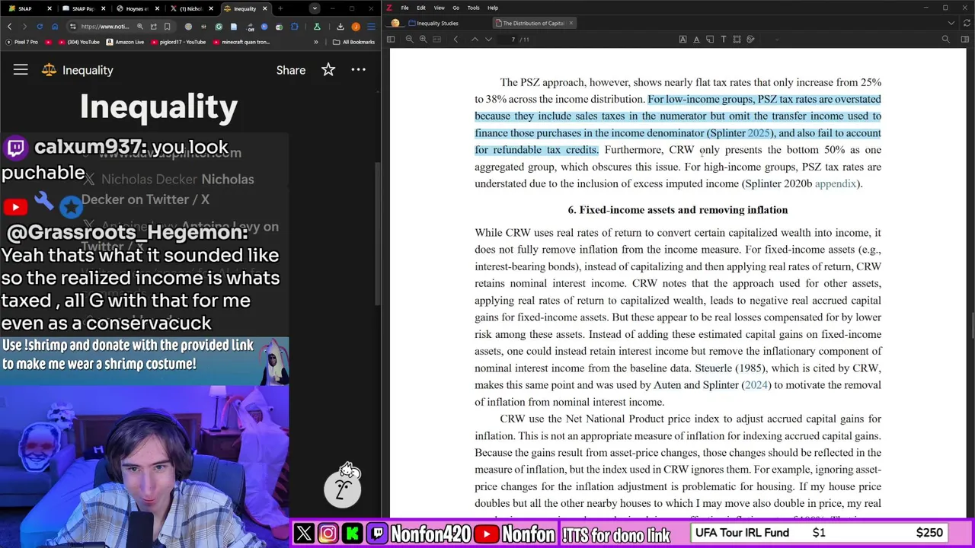
Task: Open the Notion page more options menu
Action: [x=358, y=70]
